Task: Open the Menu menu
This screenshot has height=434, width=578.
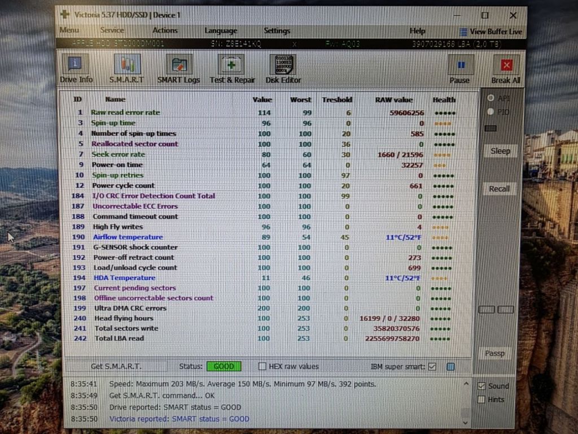Action: [x=69, y=31]
